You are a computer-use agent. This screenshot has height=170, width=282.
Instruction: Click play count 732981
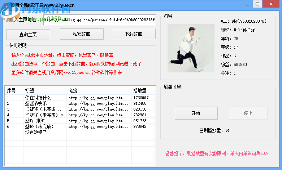click(140, 115)
